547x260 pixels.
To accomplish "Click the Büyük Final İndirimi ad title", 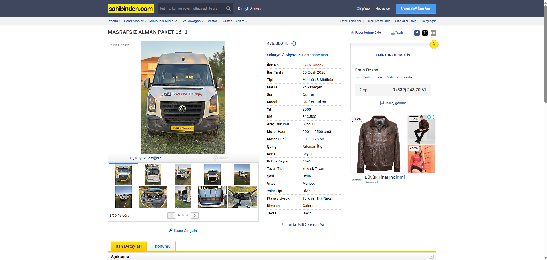I will click(x=385, y=177).
